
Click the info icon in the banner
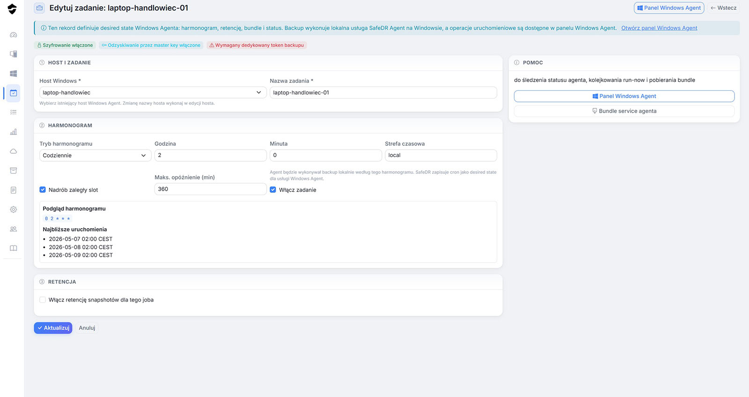[44, 28]
